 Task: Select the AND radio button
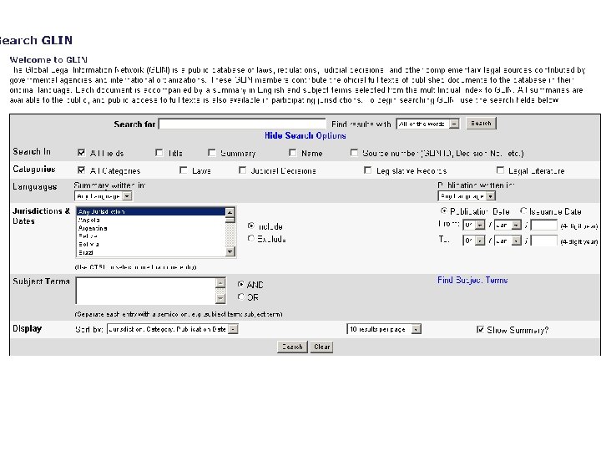coord(240,284)
